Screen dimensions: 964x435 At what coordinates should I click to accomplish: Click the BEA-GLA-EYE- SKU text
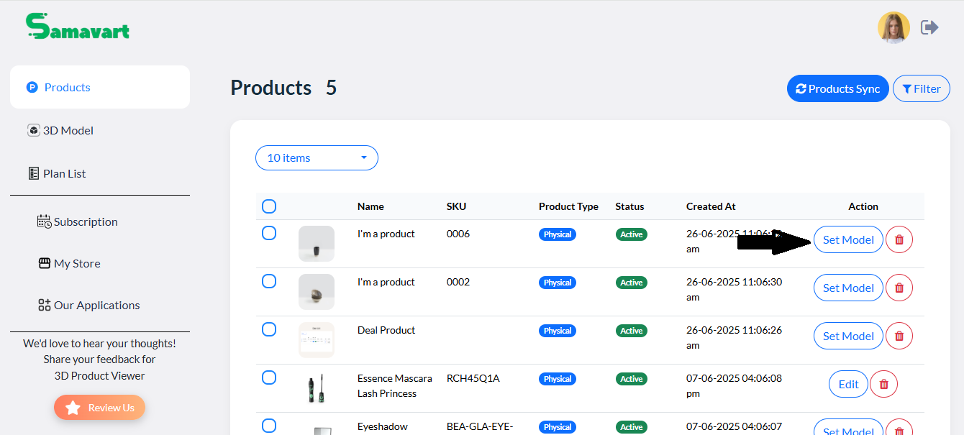479,426
